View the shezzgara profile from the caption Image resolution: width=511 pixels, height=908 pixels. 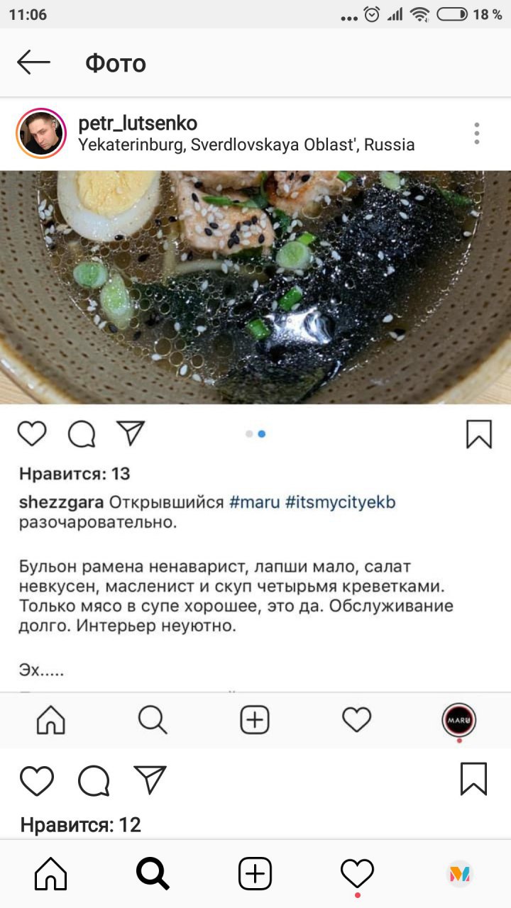click(x=62, y=503)
